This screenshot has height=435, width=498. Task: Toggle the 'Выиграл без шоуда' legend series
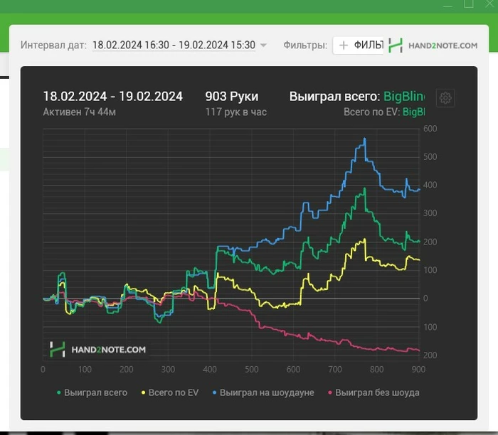(x=373, y=392)
